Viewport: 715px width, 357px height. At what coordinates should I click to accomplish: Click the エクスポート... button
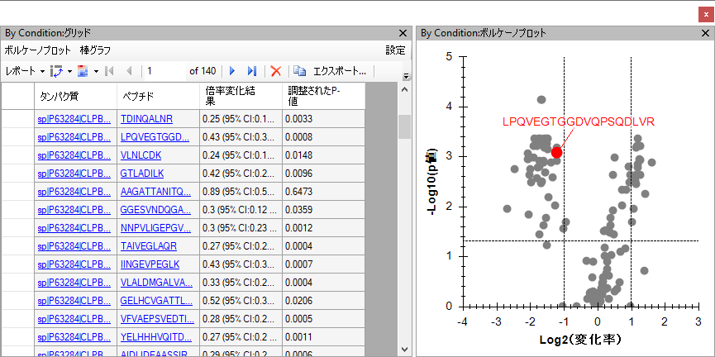coord(339,72)
